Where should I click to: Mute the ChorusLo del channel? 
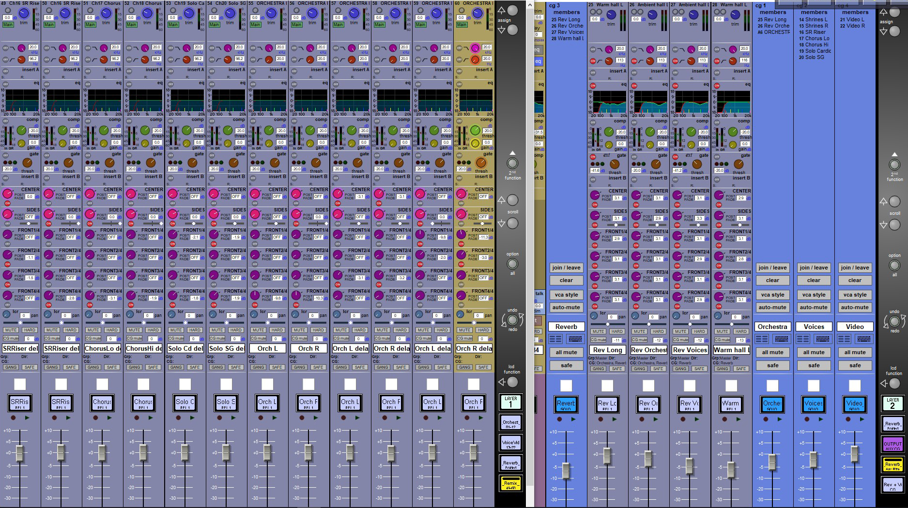93,330
